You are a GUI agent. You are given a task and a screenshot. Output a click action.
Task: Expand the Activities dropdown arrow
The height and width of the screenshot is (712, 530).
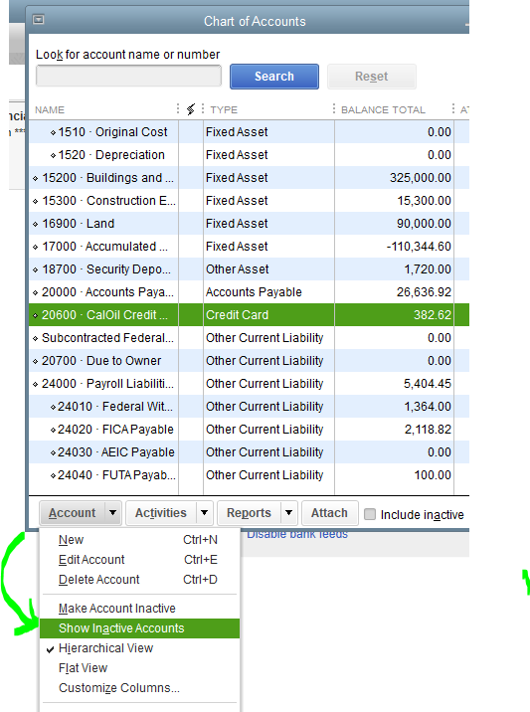[x=205, y=513]
